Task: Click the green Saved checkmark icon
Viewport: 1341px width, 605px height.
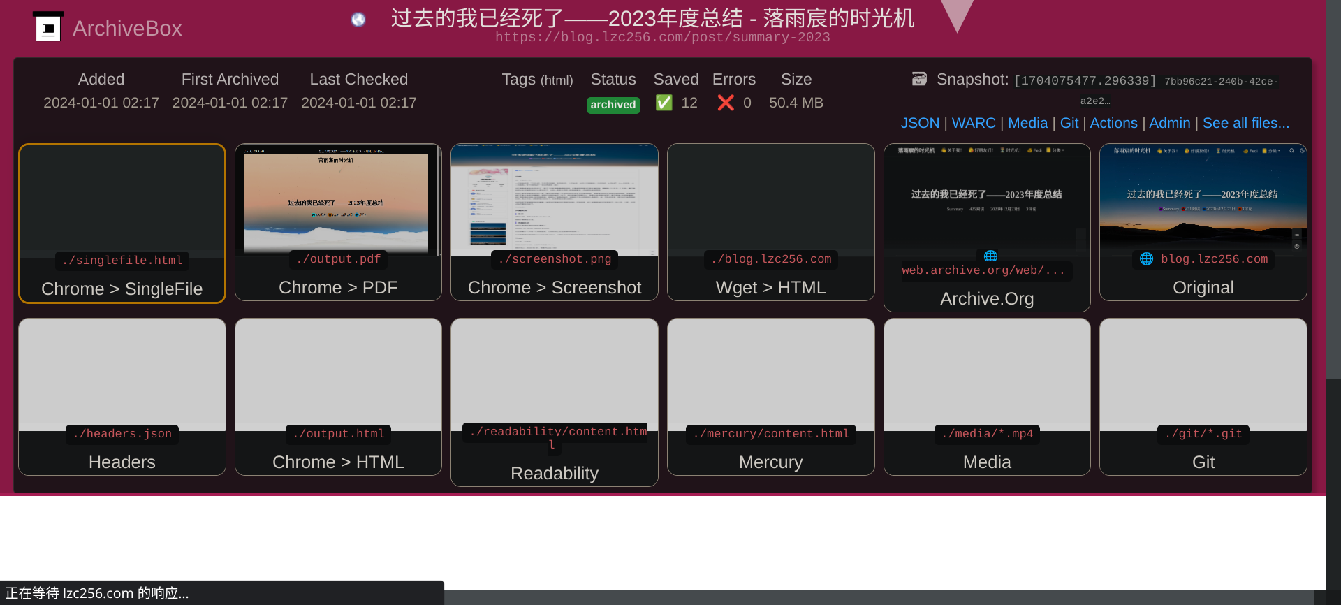Action: 664,103
